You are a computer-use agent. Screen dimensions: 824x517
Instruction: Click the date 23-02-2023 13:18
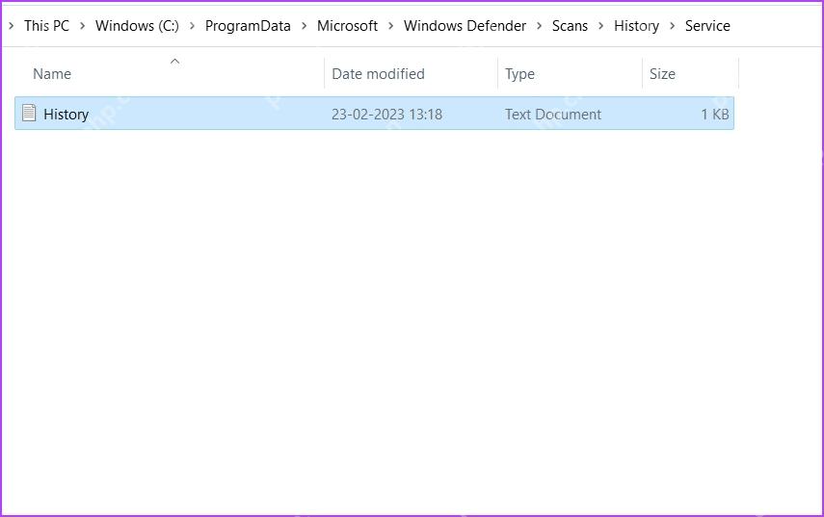[x=386, y=115]
